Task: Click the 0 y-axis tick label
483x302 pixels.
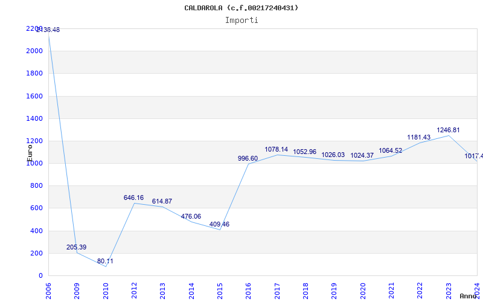Action: (40, 276)
